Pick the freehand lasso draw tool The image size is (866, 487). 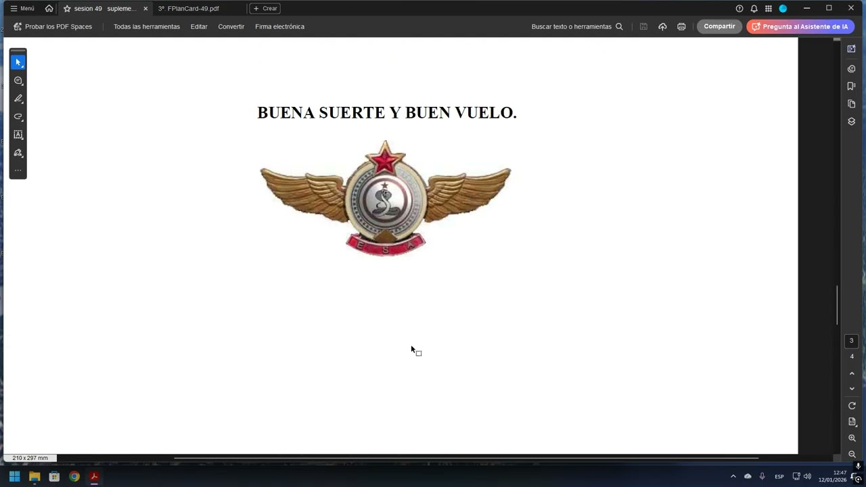click(18, 116)
